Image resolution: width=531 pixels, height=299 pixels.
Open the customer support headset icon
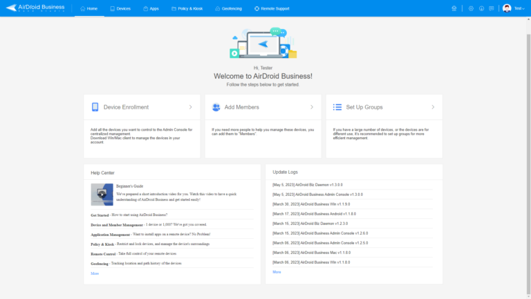[x=454, y=8]
